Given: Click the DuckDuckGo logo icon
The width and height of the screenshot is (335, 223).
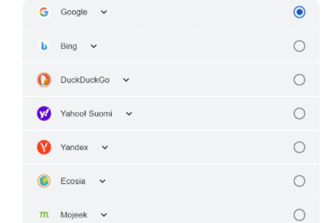Looking at the screenshot, I should (44, 80).
